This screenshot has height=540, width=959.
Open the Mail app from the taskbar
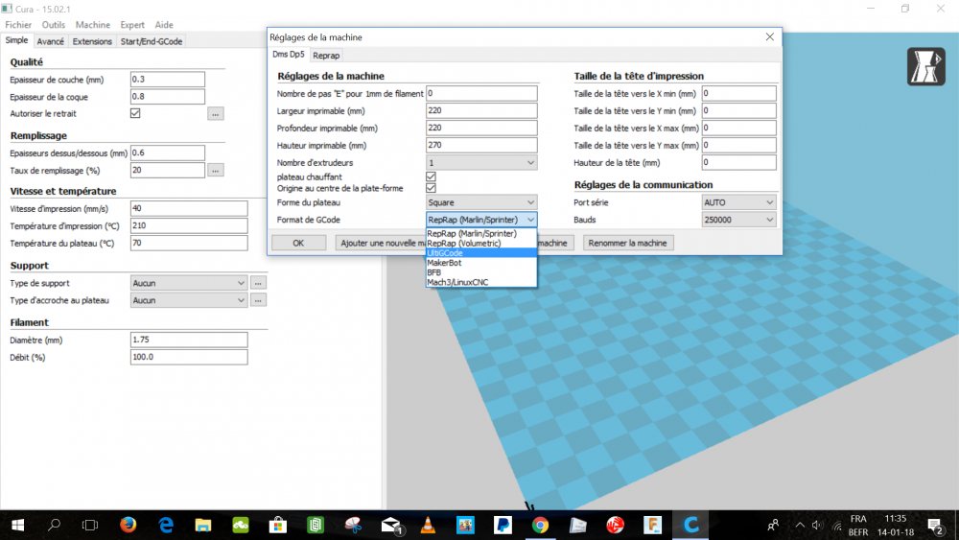pos(390,525)
